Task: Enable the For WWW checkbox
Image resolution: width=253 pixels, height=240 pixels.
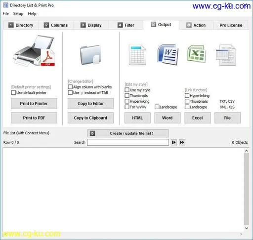Action: pyautogui.click(x=127, y=107)
